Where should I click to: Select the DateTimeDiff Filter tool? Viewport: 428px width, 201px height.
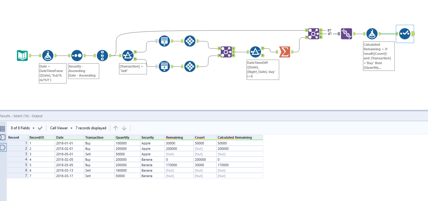point(256,52)
